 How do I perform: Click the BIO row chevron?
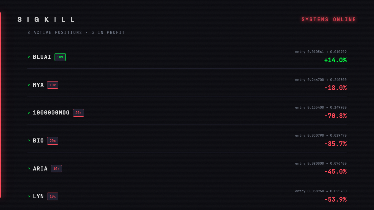tap(29, 141)
